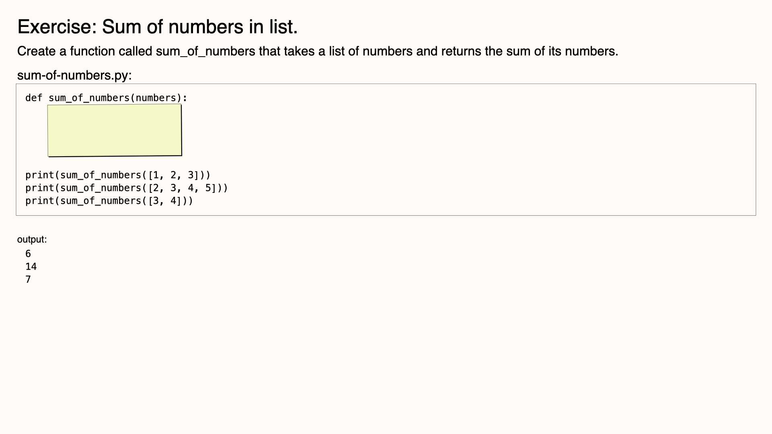772x434 pixels.
Task: Click output value 7
Action: [x=28, y=279]
